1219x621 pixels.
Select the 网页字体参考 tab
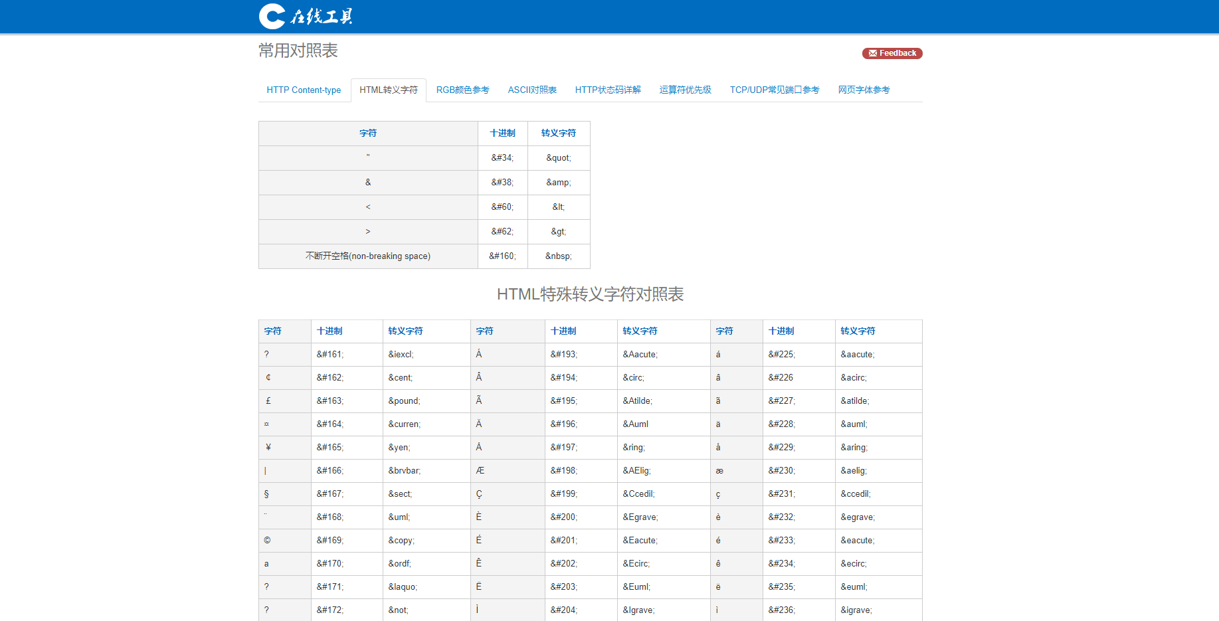(864, 90)
